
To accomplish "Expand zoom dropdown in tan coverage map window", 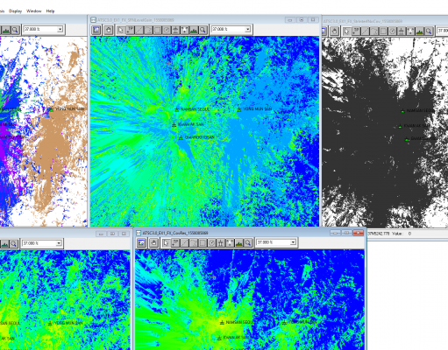I will click(x=60, y=29).
